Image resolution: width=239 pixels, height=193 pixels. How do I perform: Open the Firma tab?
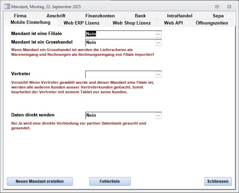click(x=20, y=16)
